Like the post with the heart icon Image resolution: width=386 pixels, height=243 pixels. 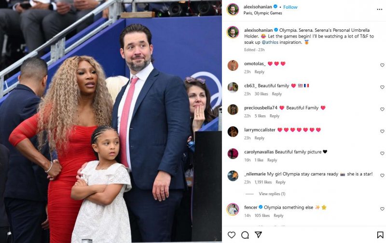click(x=232, y=235)
